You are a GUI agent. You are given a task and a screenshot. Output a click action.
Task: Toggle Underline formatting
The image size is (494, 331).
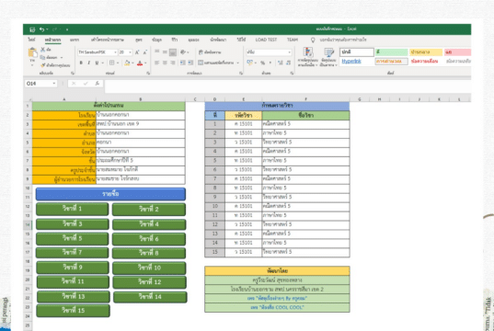coord(97,63)
